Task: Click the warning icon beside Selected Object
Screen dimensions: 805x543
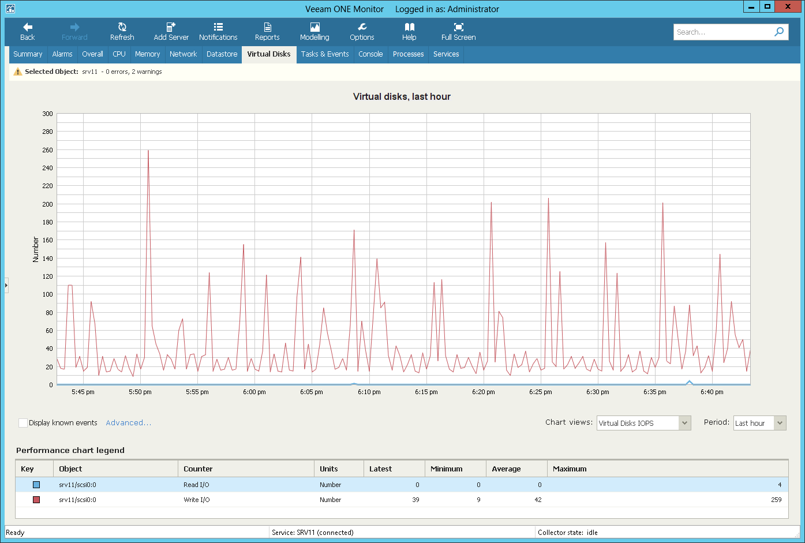Action: point(18,72)
